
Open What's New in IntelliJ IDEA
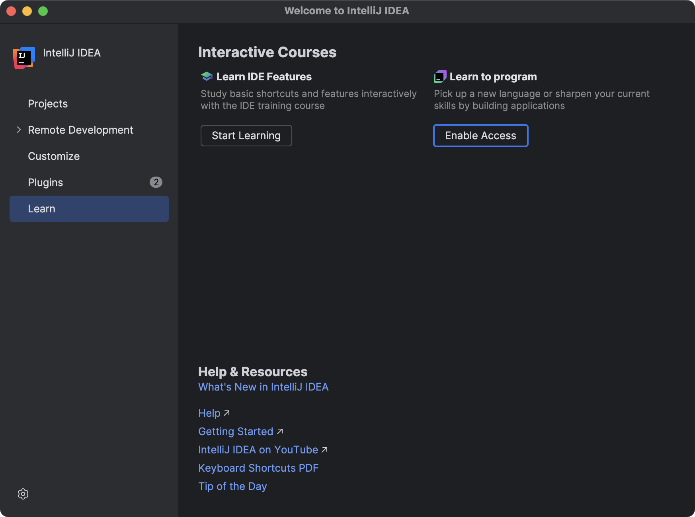point(263,387)
